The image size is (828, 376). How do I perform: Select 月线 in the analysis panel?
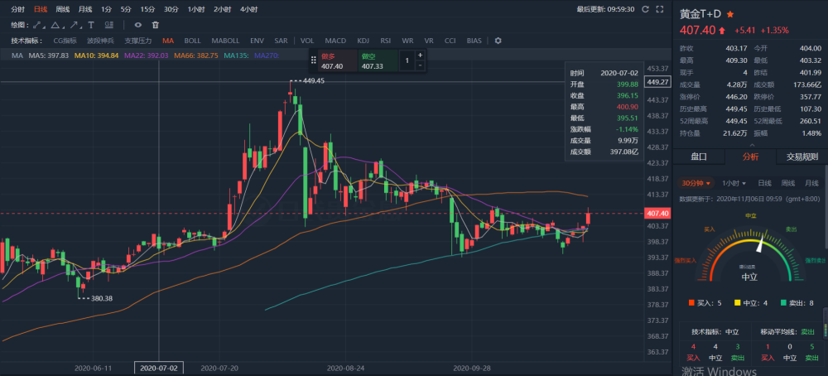(x=811, y=183)
